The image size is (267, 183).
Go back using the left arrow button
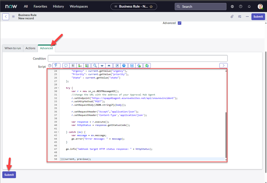[6, 17]
